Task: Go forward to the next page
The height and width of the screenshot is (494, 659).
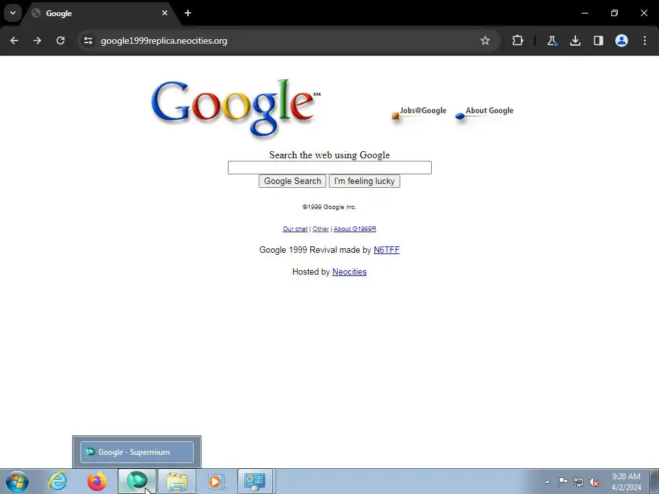Action: pos(37,41)
